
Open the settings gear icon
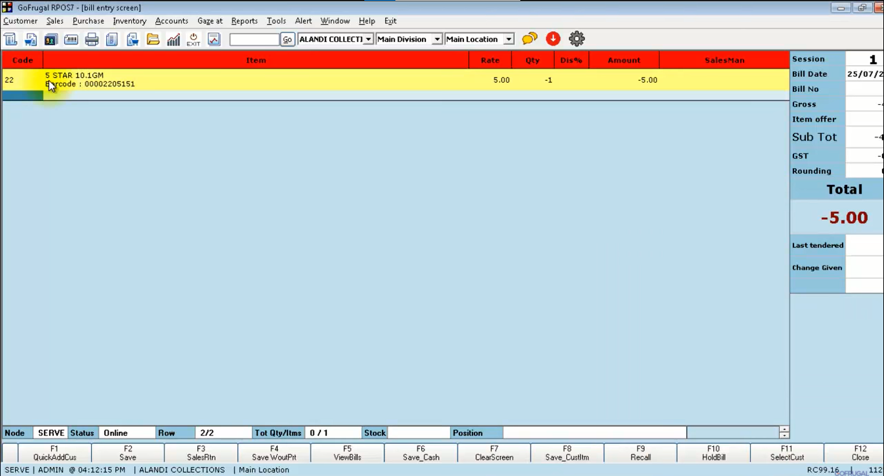point(577,39)
